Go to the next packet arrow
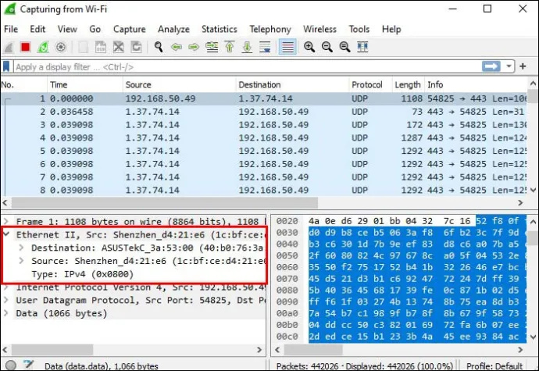 [194, 47]
